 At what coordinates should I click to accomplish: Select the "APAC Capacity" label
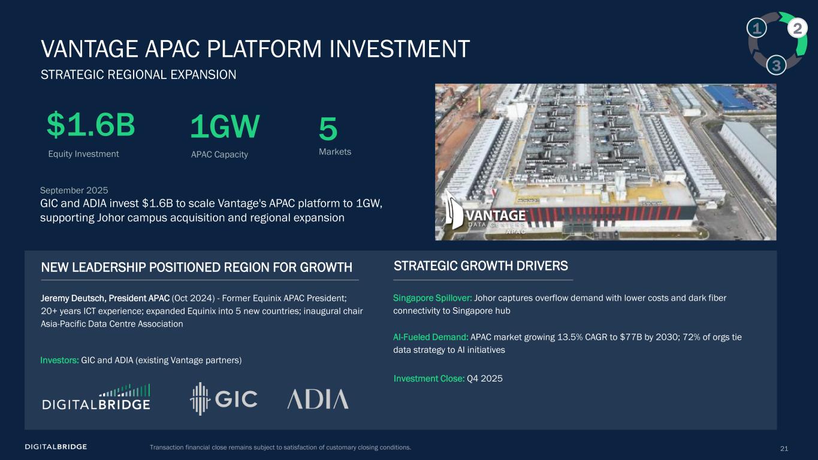click(219, 155)
